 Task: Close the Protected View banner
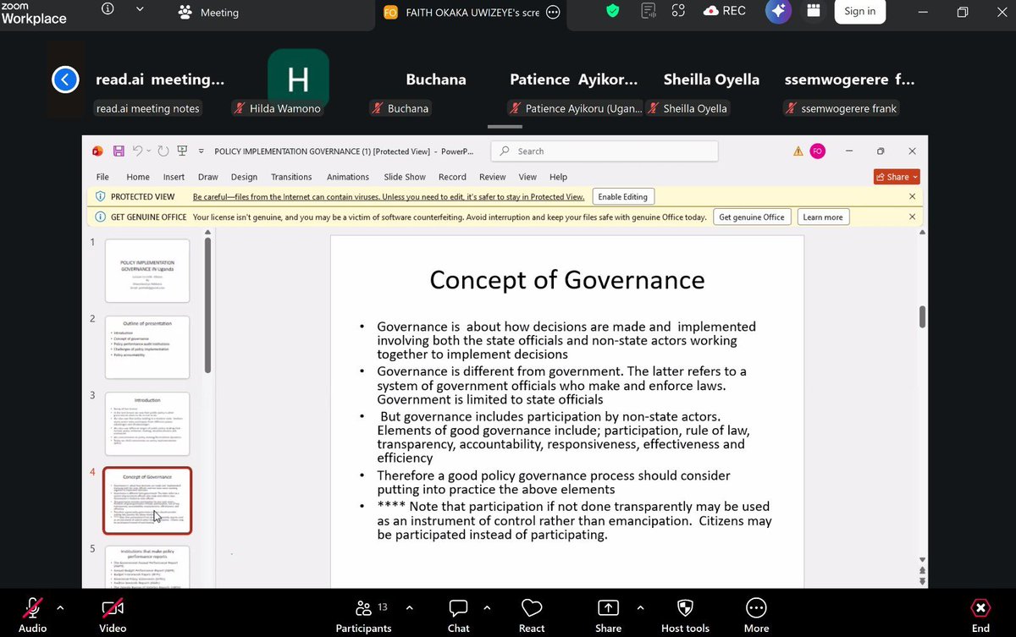(x=912, y=196)
